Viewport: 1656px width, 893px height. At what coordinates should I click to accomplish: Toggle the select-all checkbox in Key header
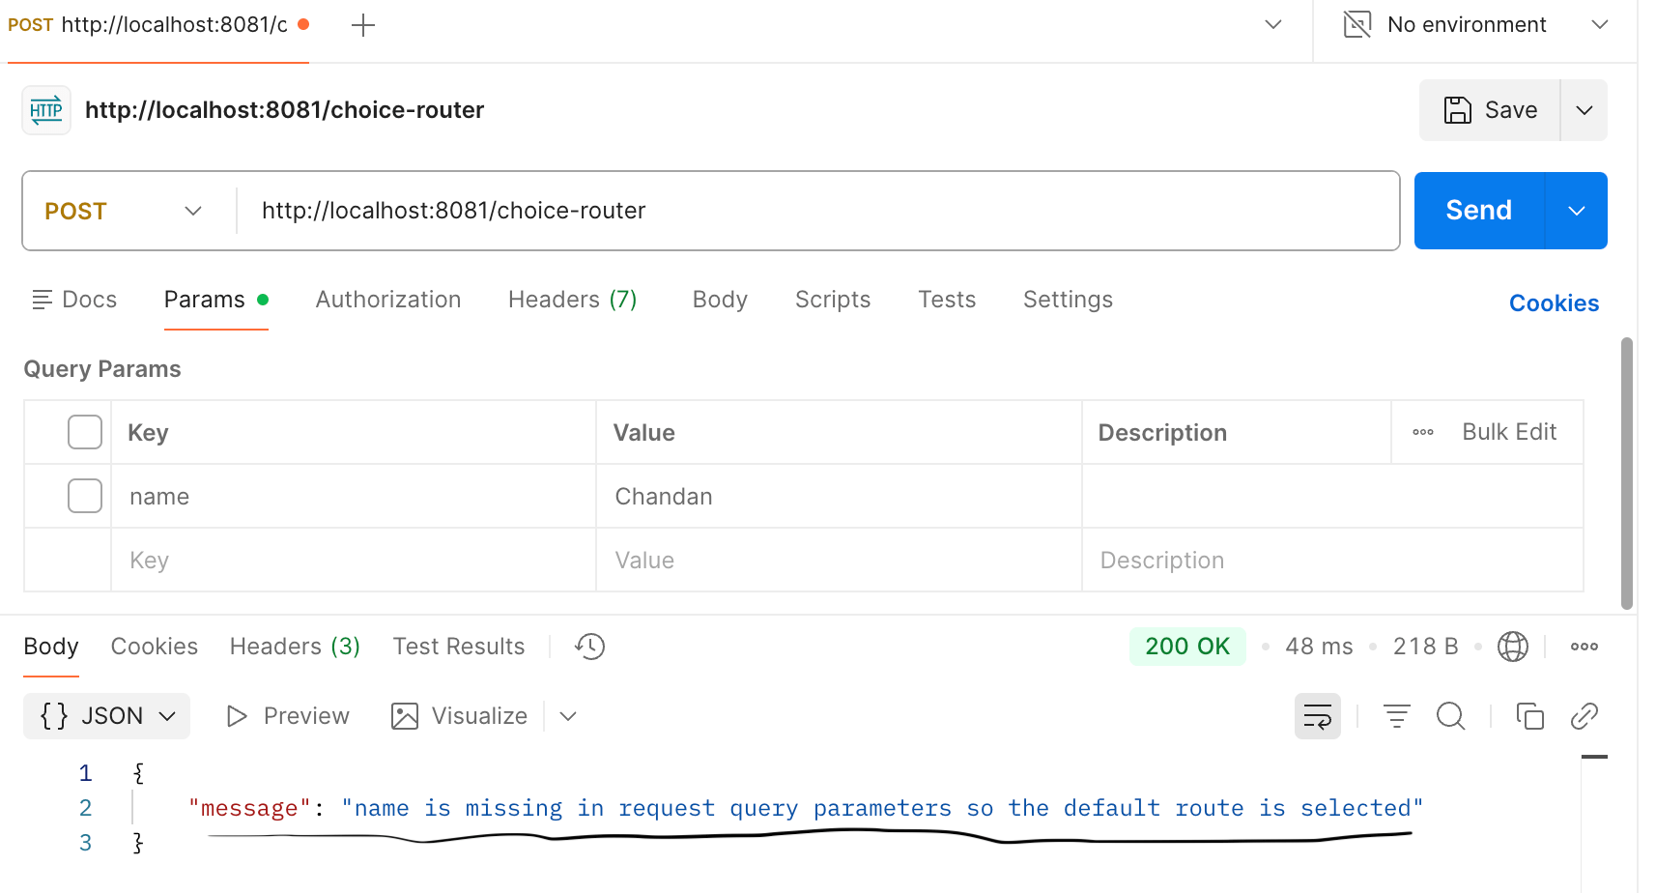coord(85,432)
